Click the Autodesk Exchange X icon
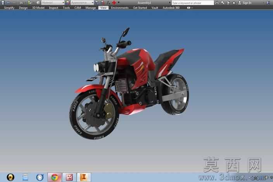This screenshot has height=182, width=273. (x=268, y=3)
